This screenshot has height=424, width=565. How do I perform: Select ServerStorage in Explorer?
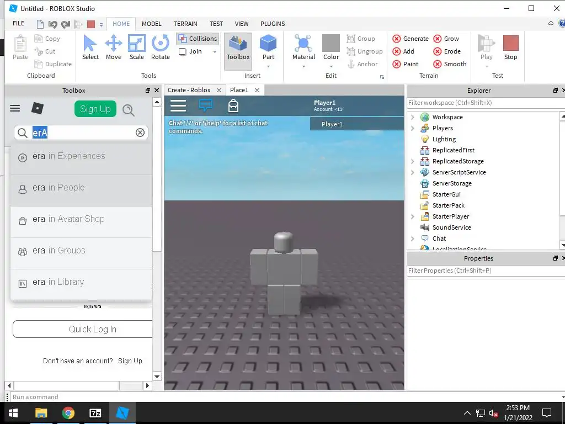[451, 183]
